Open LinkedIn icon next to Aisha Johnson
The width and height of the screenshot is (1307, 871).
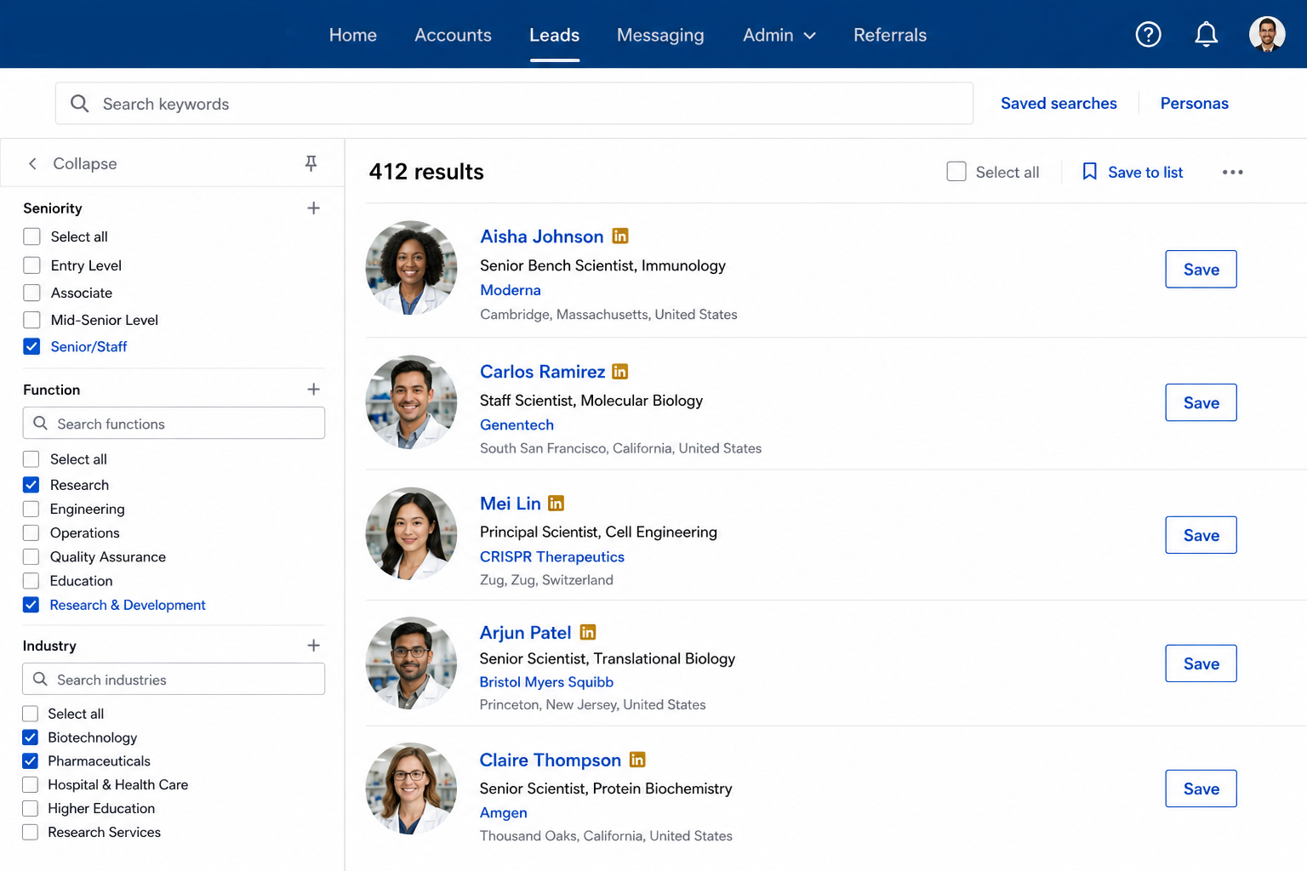pyautogui.click(x=620, y=236)
